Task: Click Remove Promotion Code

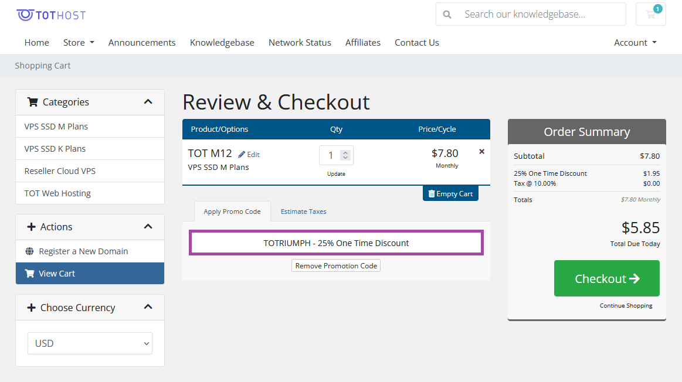Action: click(x=335, y=265)
